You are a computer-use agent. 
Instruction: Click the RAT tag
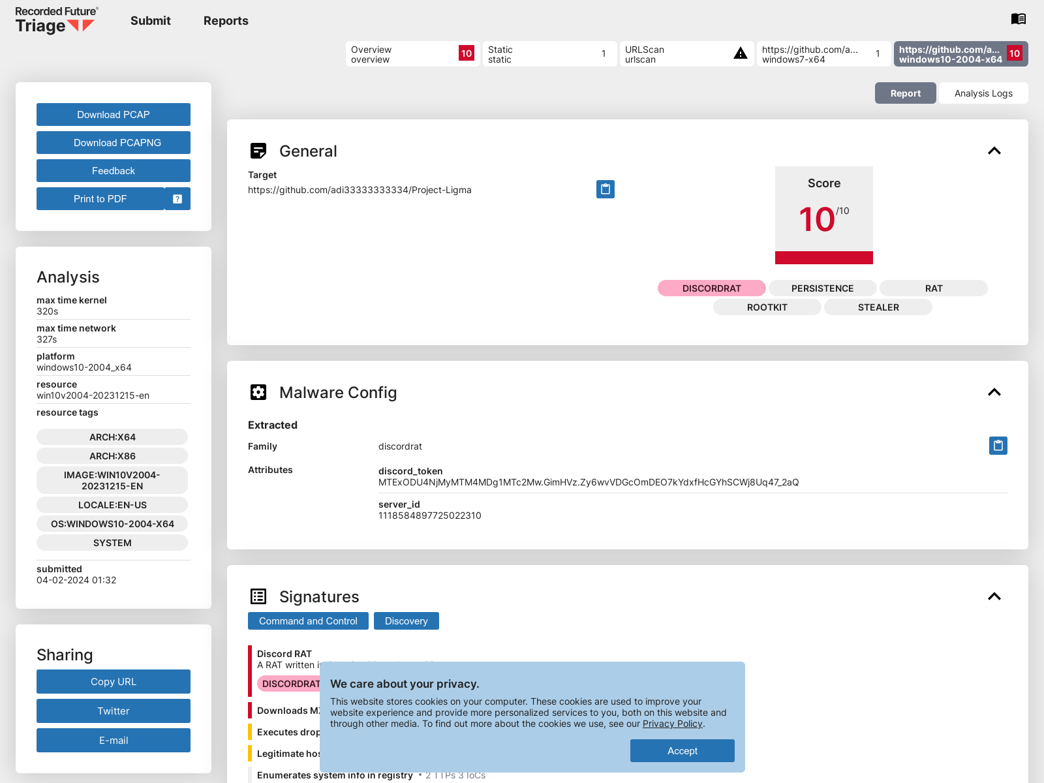pos(934,288)
